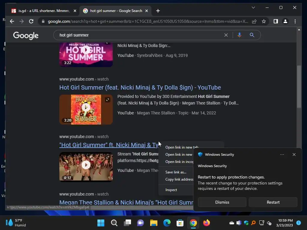Go to Google homepage via the logo

26,36
